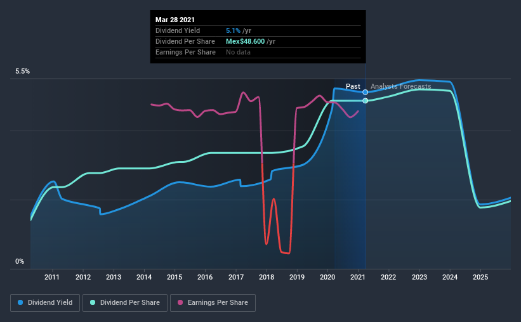Click the Past label on the chart

click(353, 86)
